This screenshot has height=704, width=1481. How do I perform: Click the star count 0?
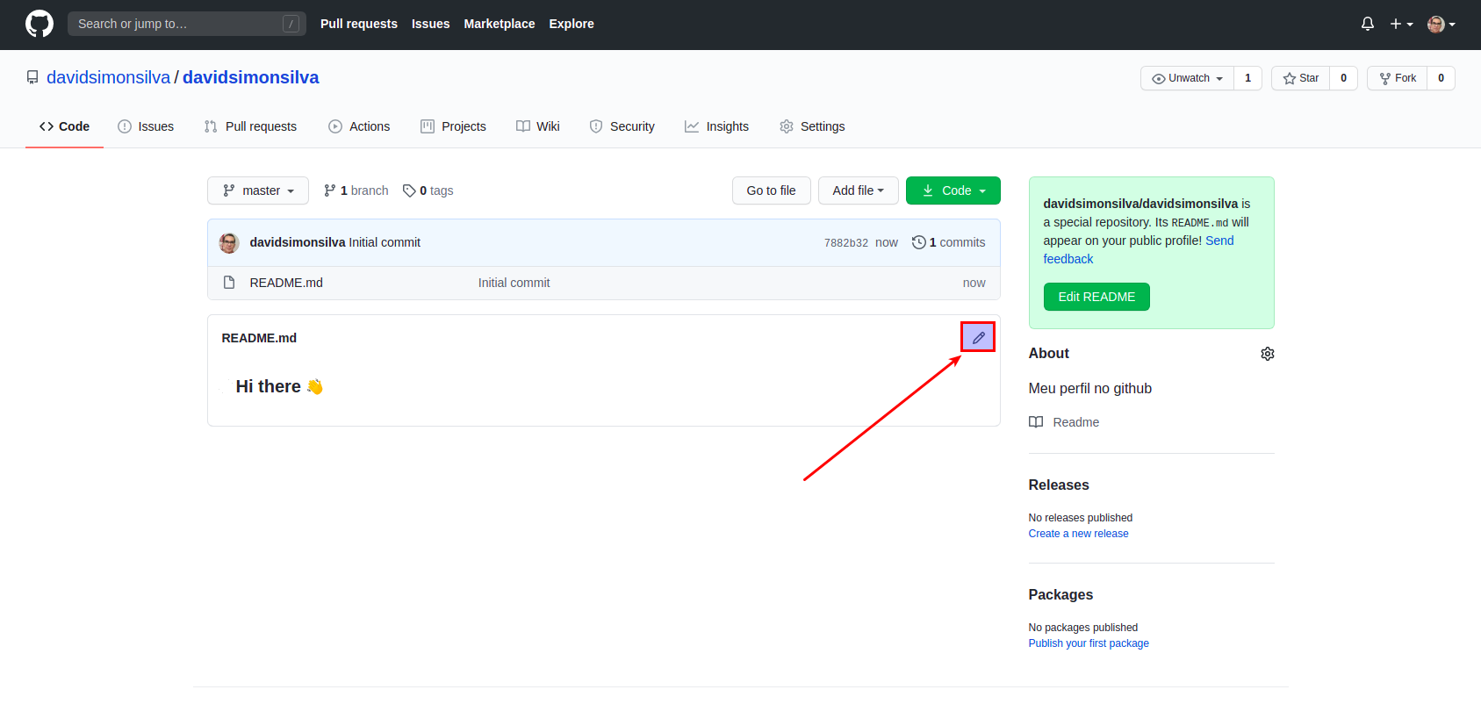(x=1343, y=78)
